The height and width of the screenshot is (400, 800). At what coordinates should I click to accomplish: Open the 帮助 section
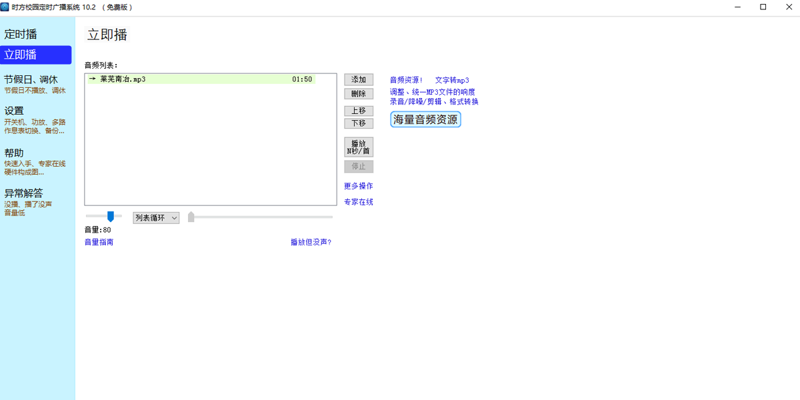pyautogui.click(x=14, y=153)
